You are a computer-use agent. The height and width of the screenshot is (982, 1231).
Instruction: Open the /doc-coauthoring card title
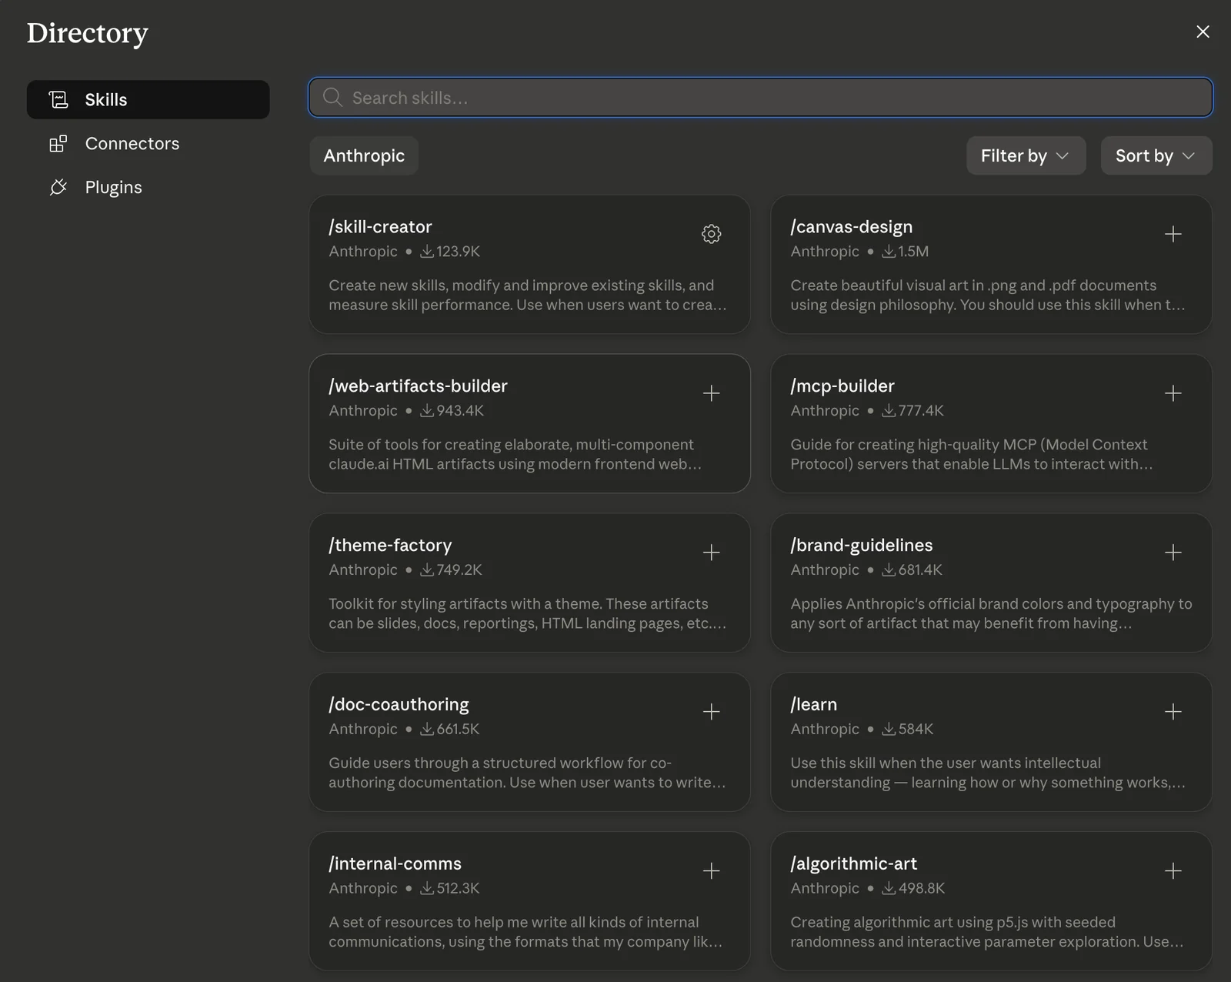(399, 705)
